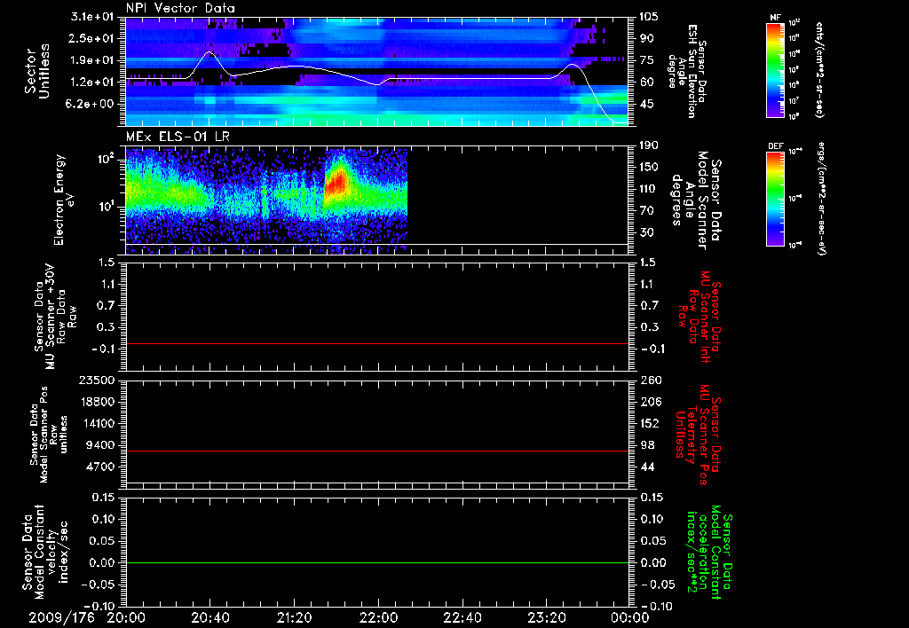Click the 98 telemetry tick label
The width and height of the screenshot is (909, 628).
click(x=646, y=445)
